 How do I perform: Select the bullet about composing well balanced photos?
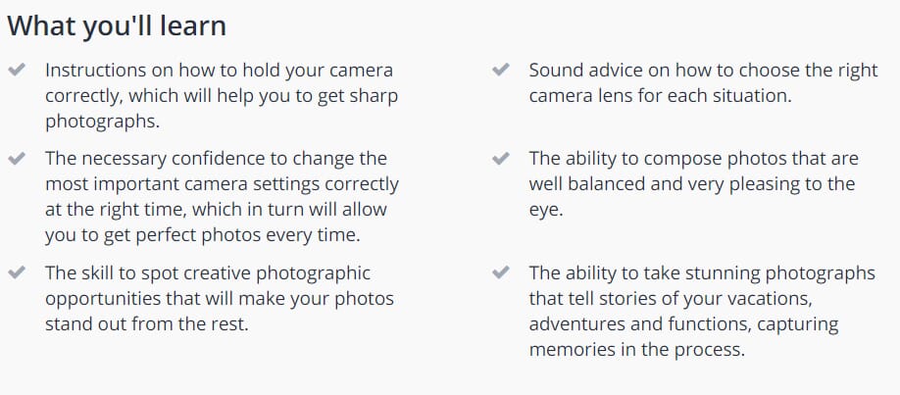click(x=693, y=183)
